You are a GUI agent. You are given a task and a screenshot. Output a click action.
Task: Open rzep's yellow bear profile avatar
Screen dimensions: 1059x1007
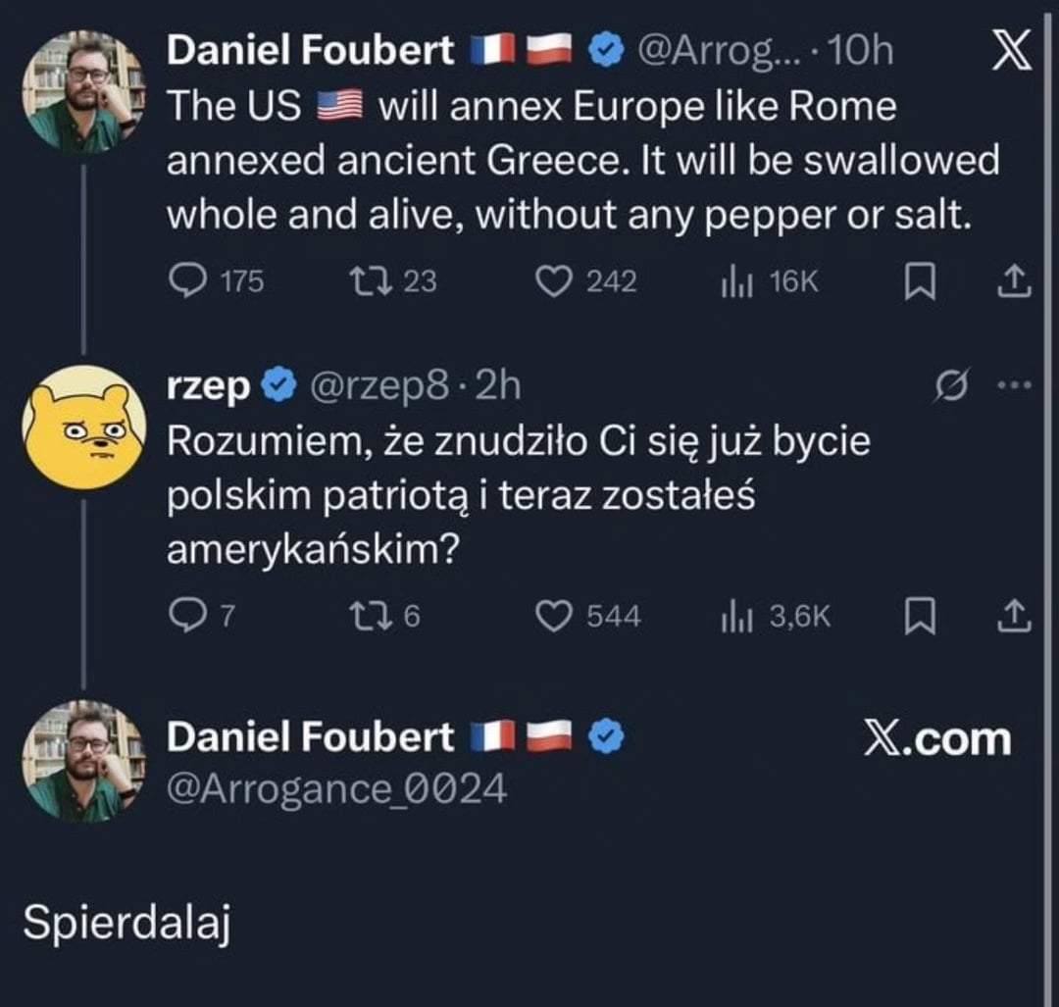click(x=83, y=428)
